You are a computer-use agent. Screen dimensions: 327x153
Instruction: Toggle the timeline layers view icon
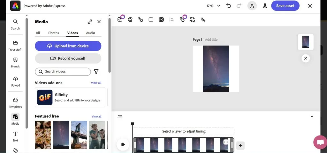click(120, 116)
